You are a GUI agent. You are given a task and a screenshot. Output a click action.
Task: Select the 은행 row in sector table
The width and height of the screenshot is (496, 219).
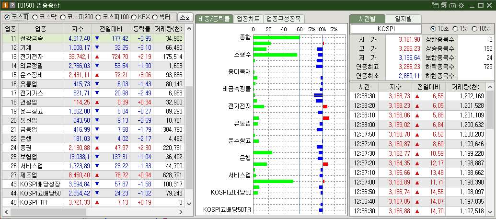click(93, 138)
